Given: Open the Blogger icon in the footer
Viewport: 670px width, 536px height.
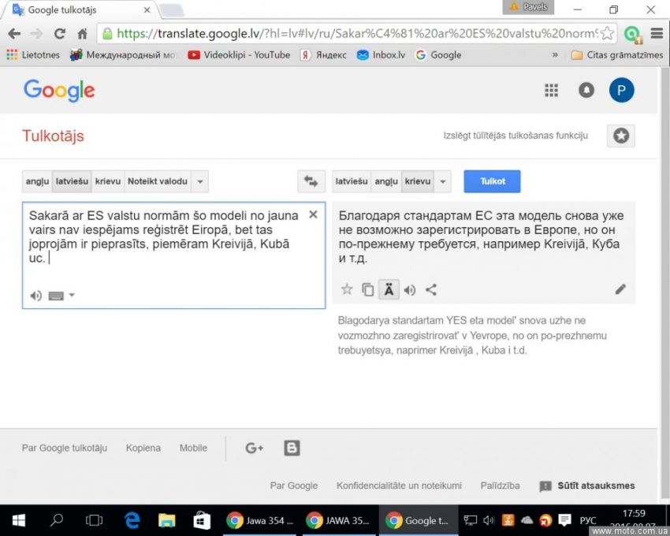Looking at the screenshot, I should [292, 448].
